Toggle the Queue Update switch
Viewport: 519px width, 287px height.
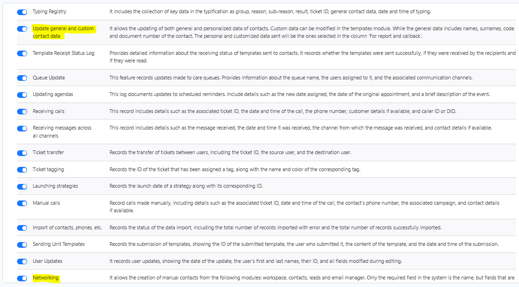click(22, 78)
